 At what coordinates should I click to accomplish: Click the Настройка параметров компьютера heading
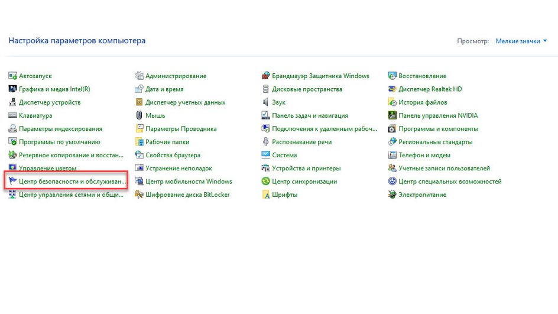(77, 41)
